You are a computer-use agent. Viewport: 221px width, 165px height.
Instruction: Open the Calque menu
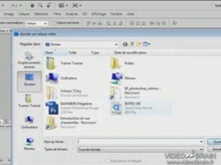pos(24,14)
